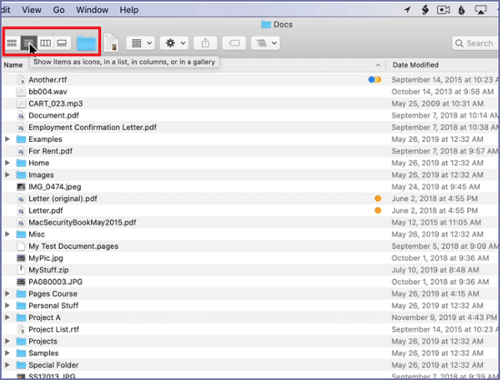The height and width of the screenshot is (380, 500).
Task: Click the Examples folder icon
Action: pyautogui.click(x=21, y=139)
